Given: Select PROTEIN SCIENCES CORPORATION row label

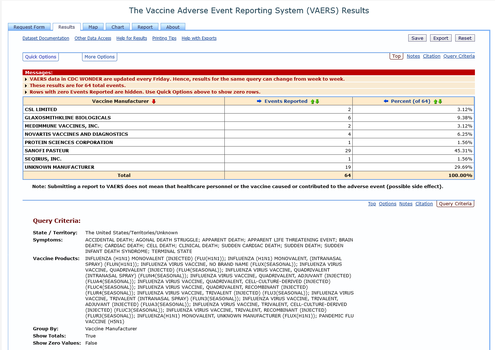Looking at the screenshot, I should point(69,143).
